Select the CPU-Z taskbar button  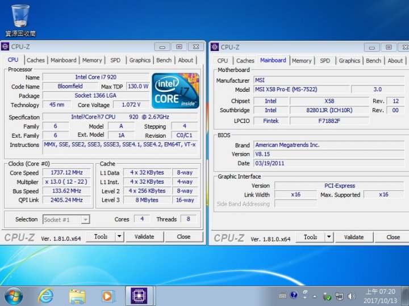(139, 296)
